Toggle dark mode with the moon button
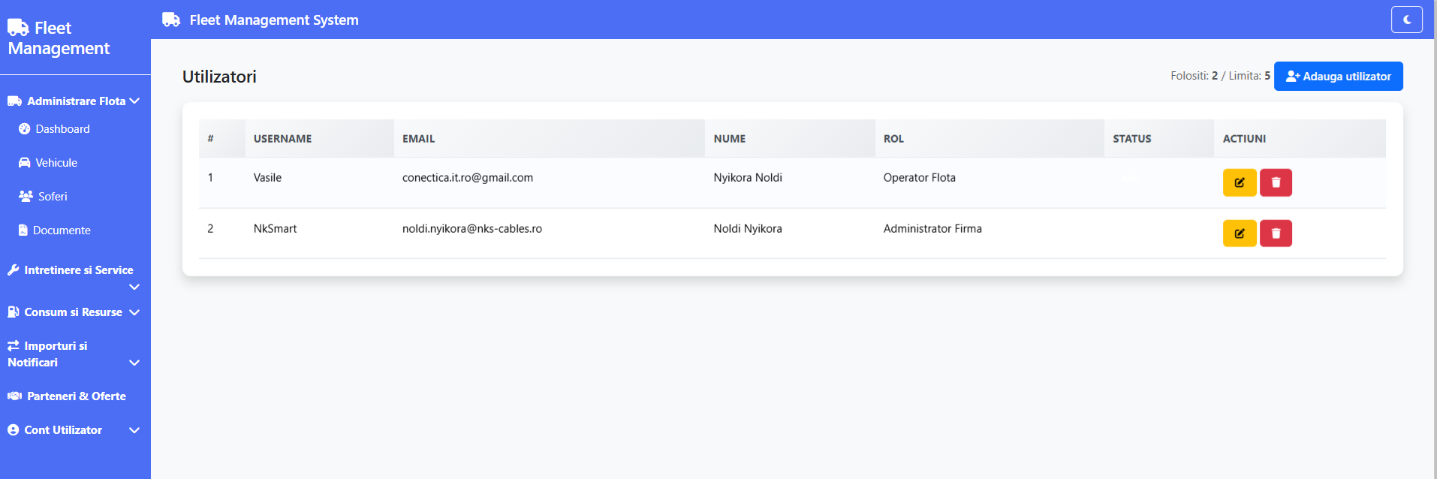 (1406, 20)
